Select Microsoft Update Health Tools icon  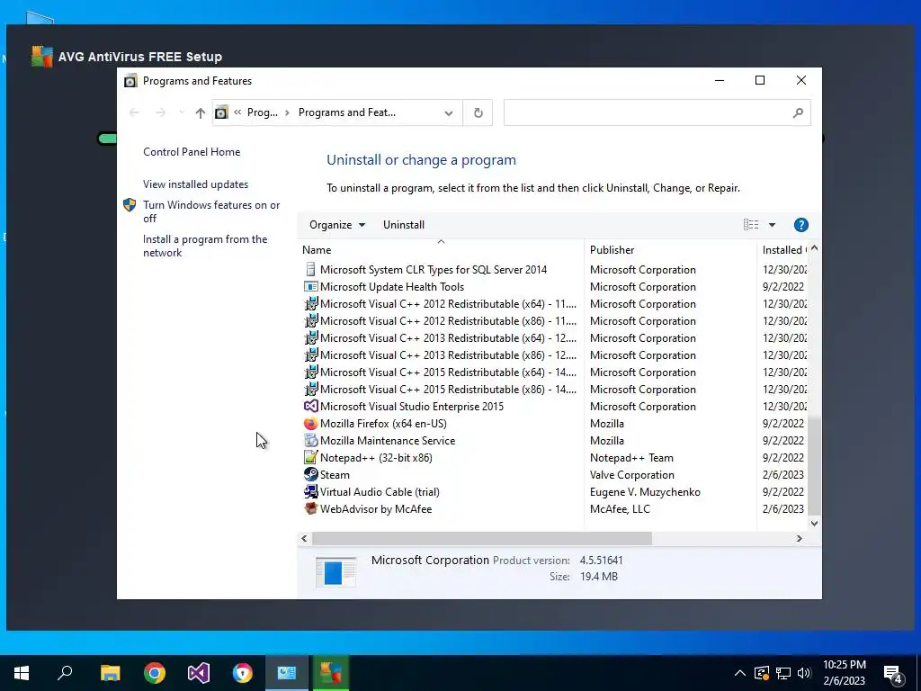[310, 287]
